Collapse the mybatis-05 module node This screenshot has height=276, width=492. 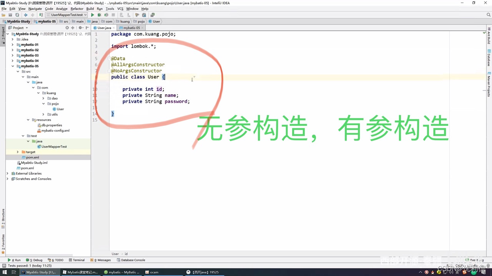[x=13, y=66]
